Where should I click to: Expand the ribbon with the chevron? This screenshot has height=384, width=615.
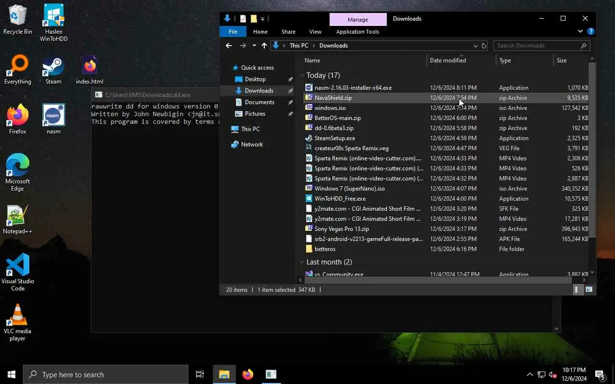580,32
